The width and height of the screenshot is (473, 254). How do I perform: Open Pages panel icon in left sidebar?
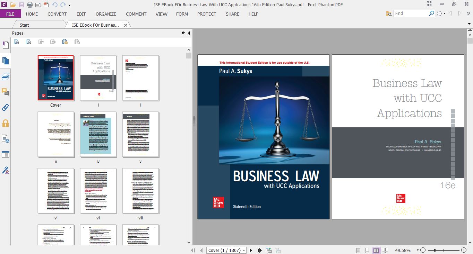point(6,61)
